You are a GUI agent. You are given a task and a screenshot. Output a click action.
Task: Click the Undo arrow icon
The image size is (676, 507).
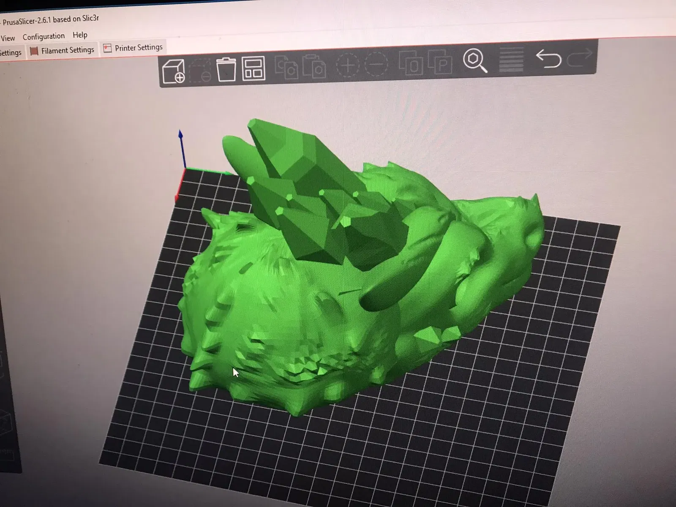click(x=548, y=59)
